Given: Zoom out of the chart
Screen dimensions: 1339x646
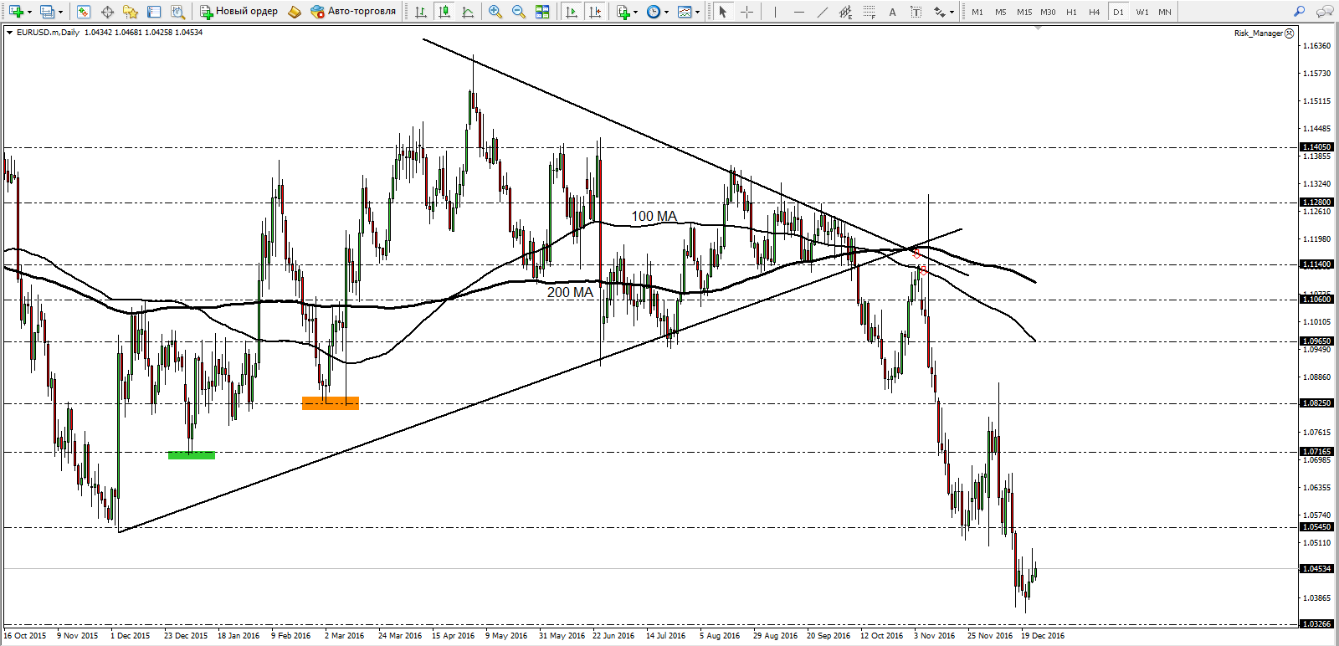Looking at the screenshot, I should coord(519,12).
